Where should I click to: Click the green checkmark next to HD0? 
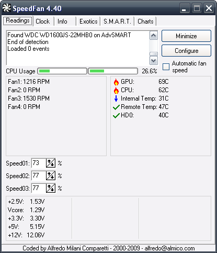point(116,115)
